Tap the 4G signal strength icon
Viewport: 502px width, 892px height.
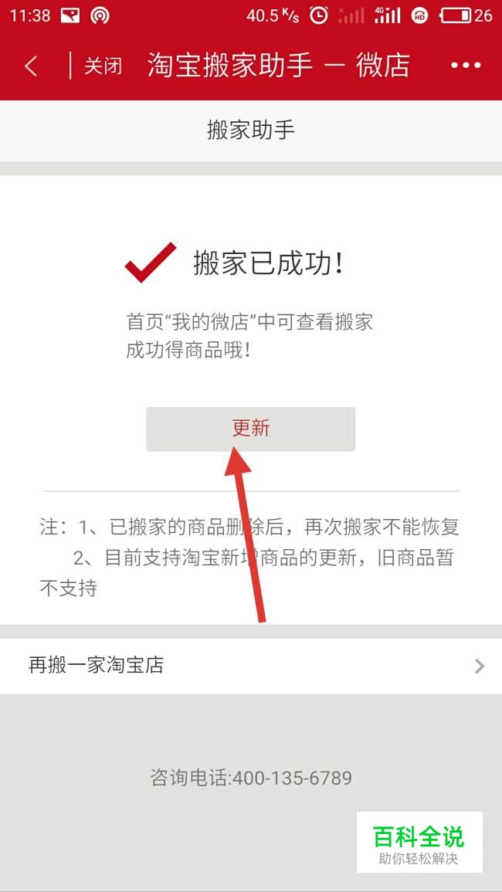tap(387, 15)
